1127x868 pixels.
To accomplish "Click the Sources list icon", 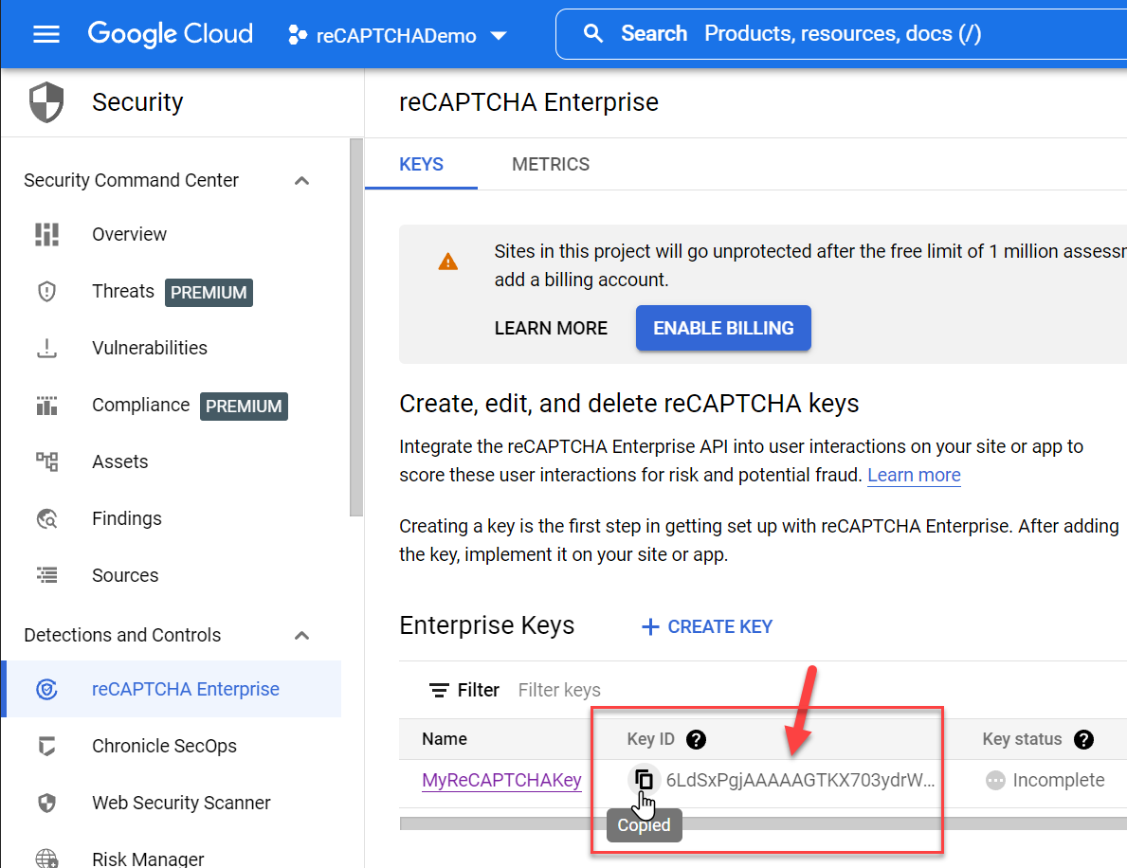I will 46,575.
